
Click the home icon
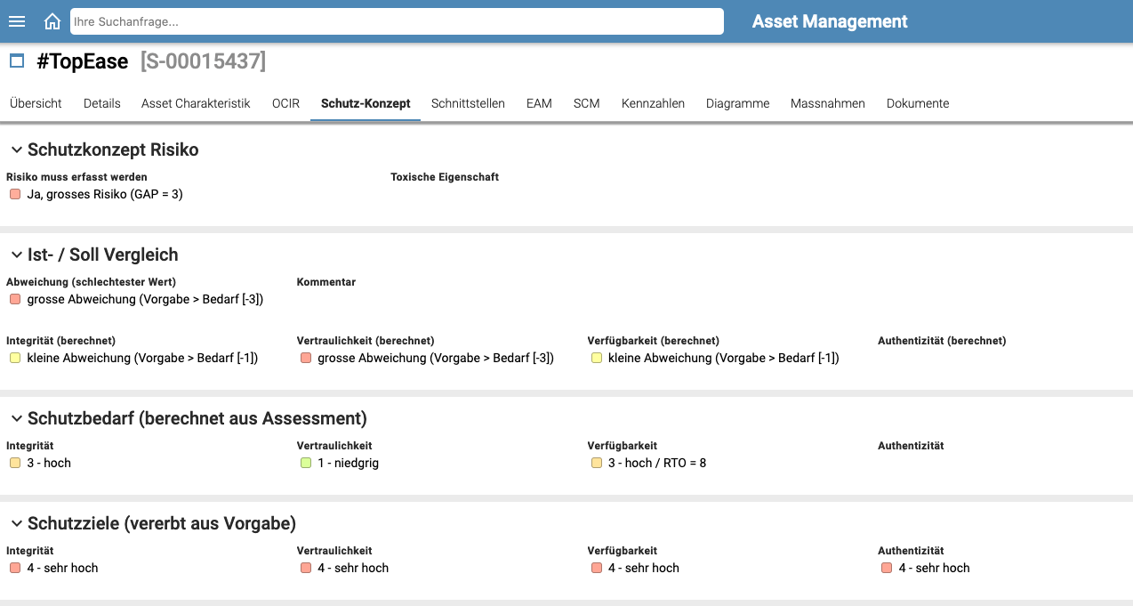(x=52, y=20)
